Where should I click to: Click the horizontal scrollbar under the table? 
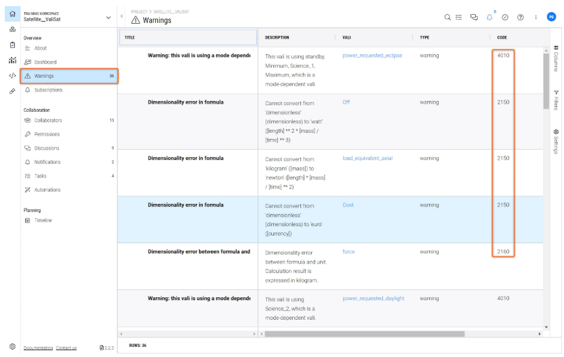pyautogui.click(x=364, y=334)
